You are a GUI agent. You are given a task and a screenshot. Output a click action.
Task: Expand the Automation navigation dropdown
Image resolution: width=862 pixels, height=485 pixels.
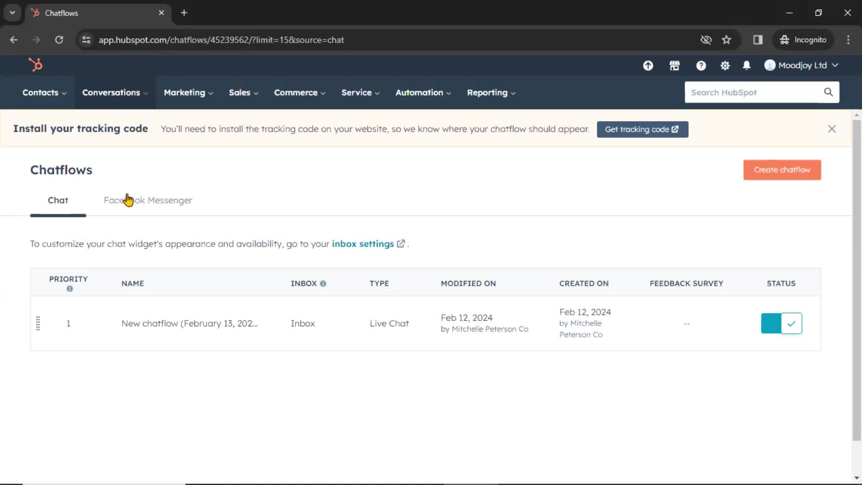tap(423, 93)
